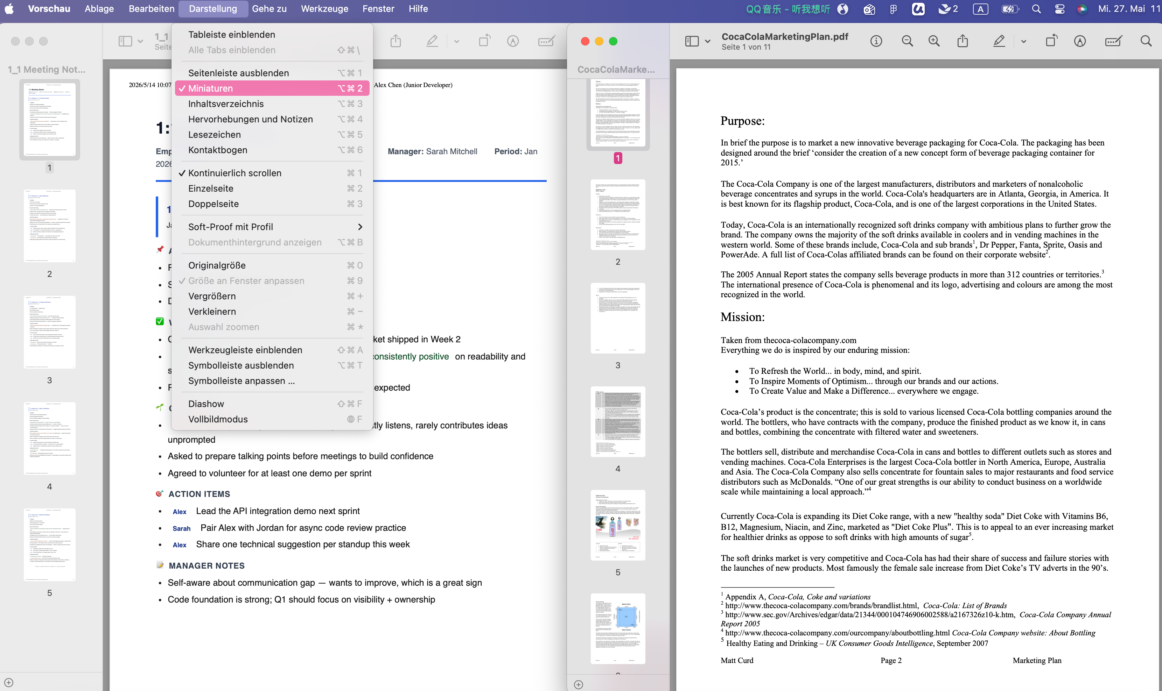Select page 4 thumbnail in Meeting Notes sidebar
1162x691 pixels.
[49, 439]
